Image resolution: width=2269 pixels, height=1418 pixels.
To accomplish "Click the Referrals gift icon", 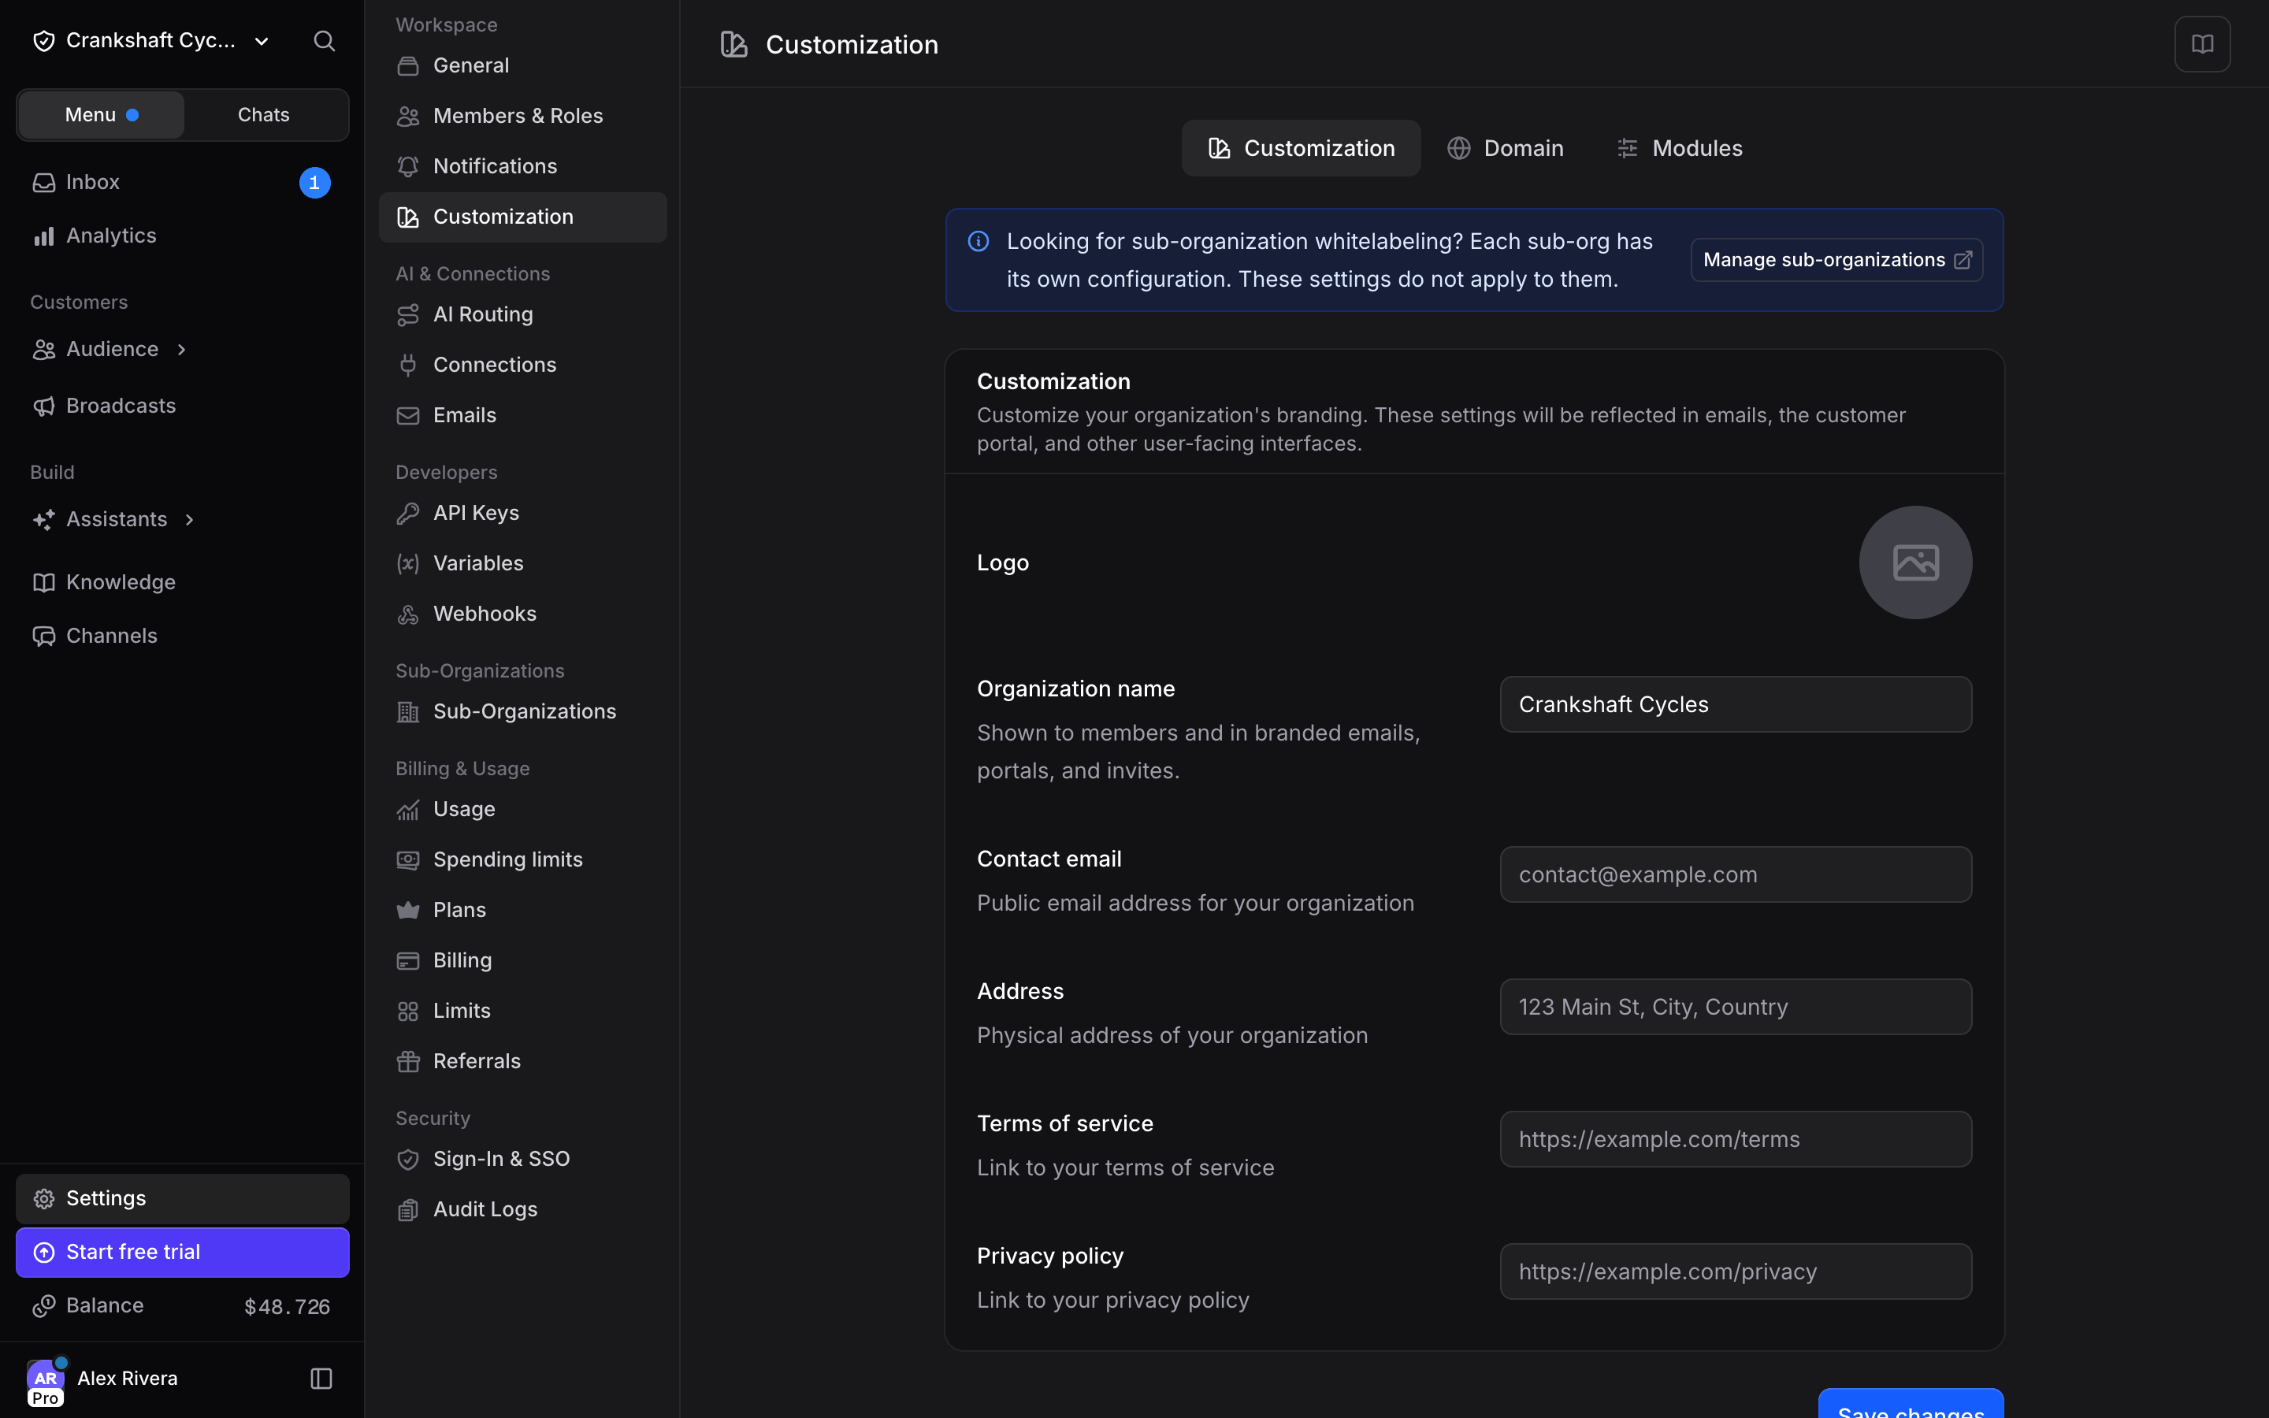I will 408,1062.
